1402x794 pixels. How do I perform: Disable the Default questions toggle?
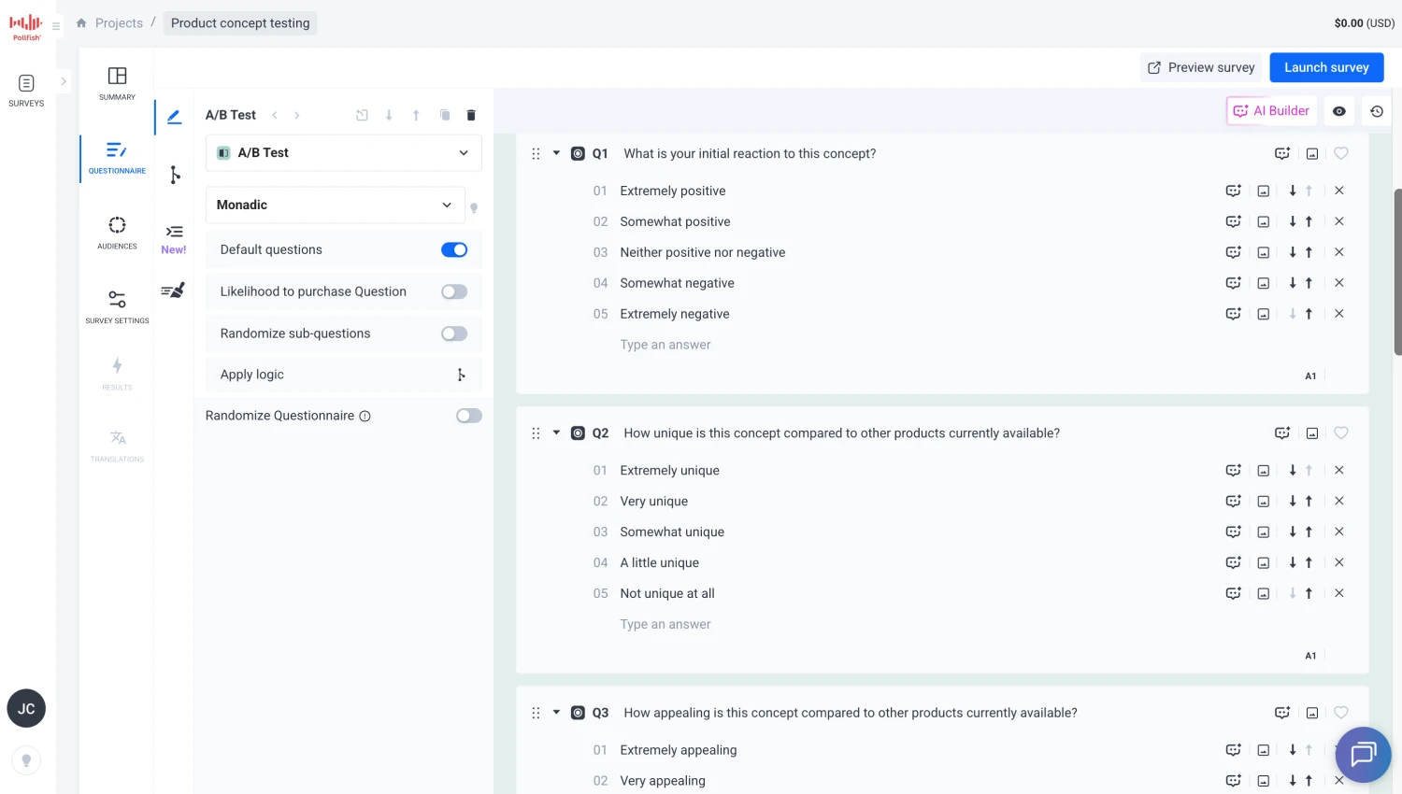454,249
